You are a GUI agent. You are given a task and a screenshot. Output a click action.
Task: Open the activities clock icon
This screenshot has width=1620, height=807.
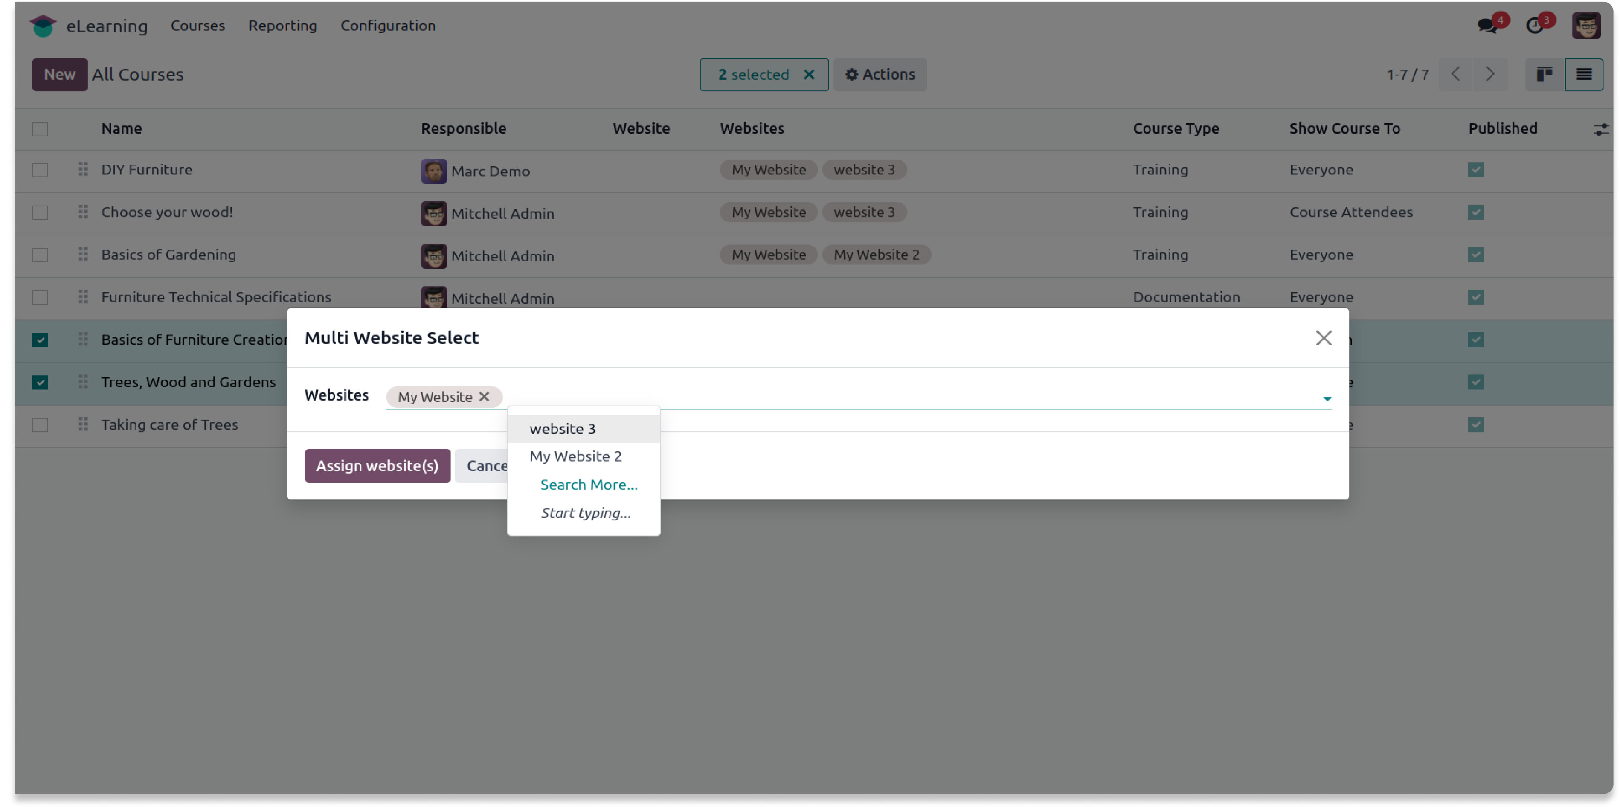tap(1534, 26)
